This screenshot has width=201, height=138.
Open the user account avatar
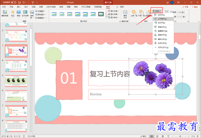[172, 3]
